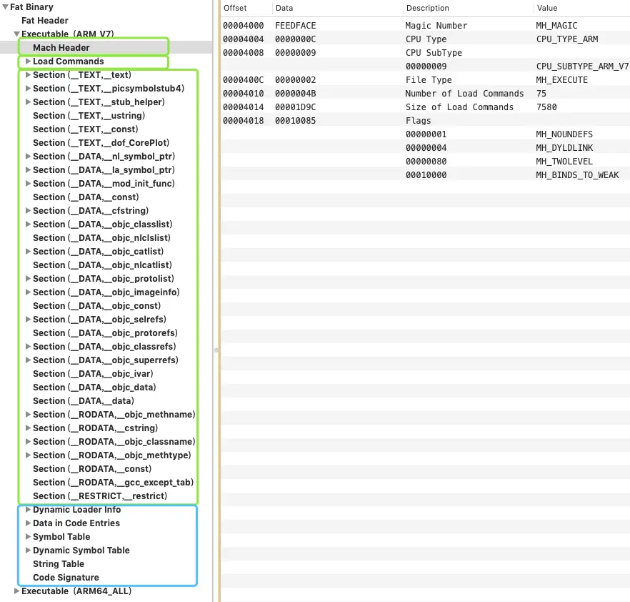The image size is (630, 602).
Task: Select the offset 00004018 cell
Action: 244,121
